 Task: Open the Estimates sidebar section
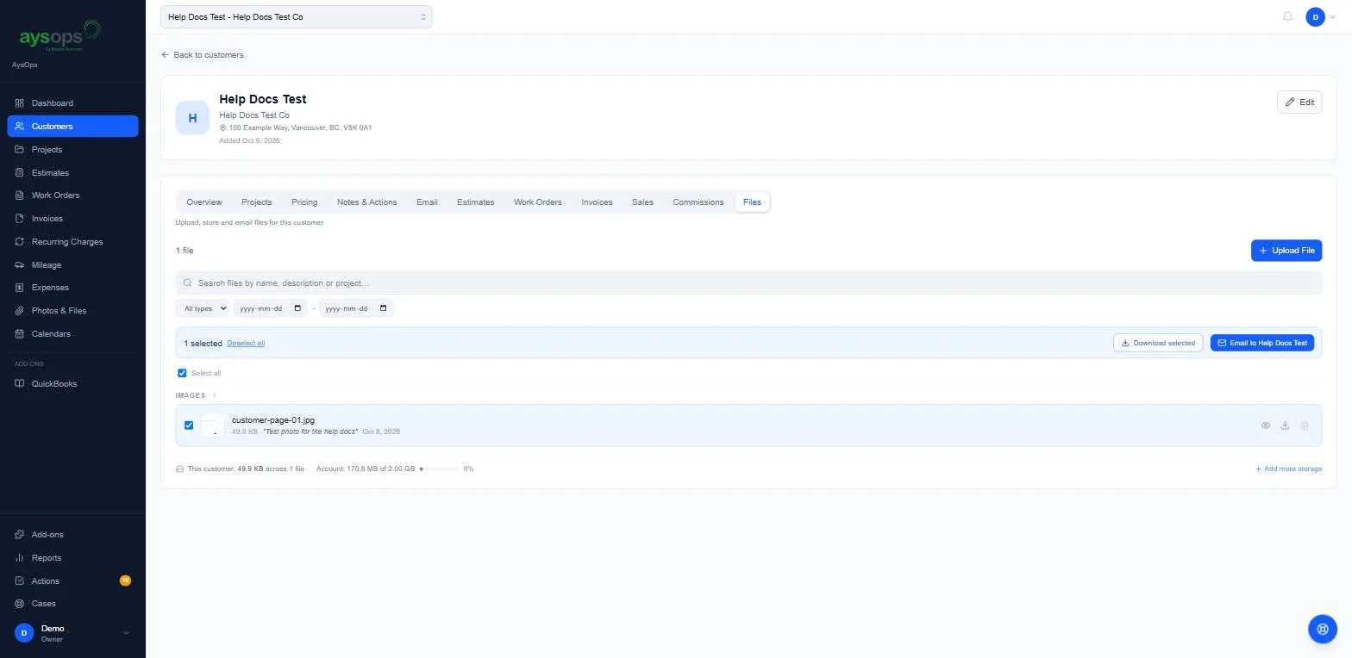point(72,173)
